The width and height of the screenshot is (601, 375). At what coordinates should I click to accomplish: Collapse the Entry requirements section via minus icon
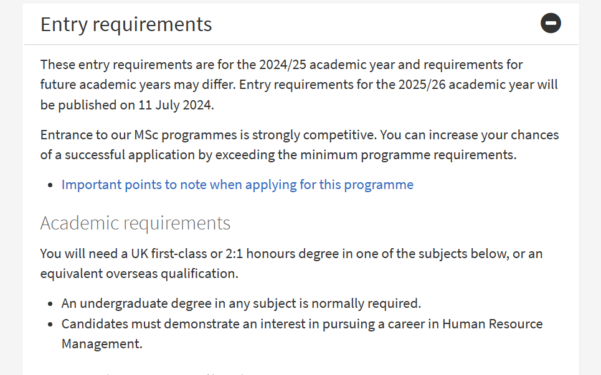point(551,24)
